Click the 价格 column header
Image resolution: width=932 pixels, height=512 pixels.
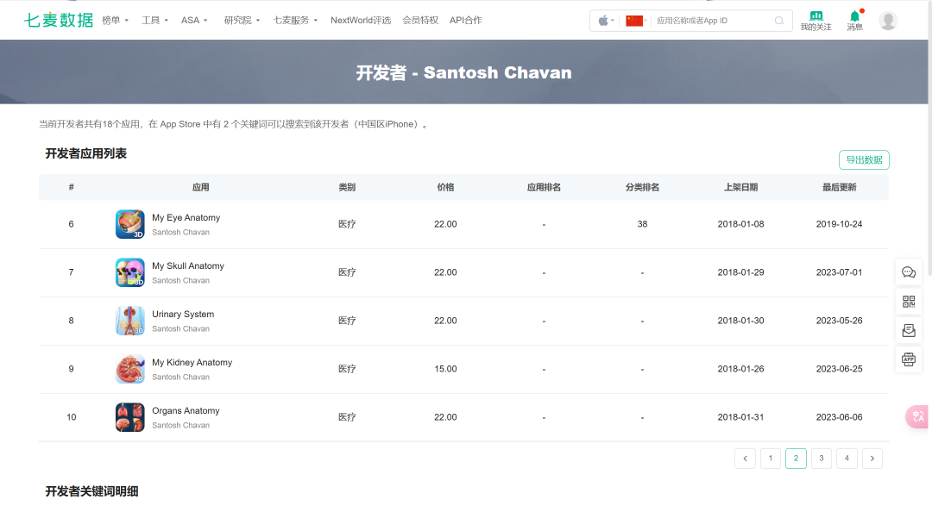coord(446,187)
